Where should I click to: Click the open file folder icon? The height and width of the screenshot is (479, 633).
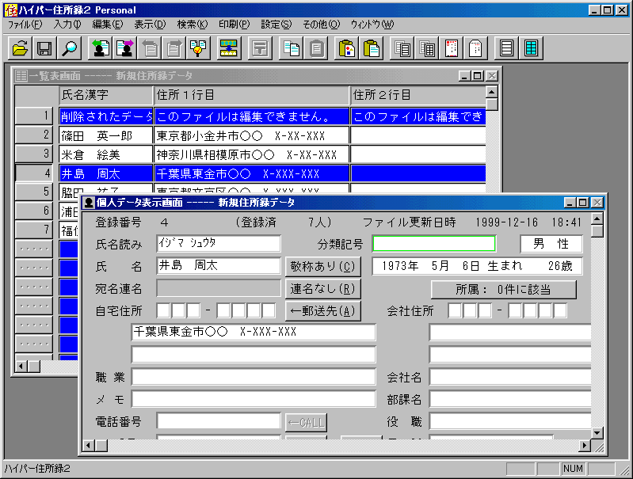[20, 48]
